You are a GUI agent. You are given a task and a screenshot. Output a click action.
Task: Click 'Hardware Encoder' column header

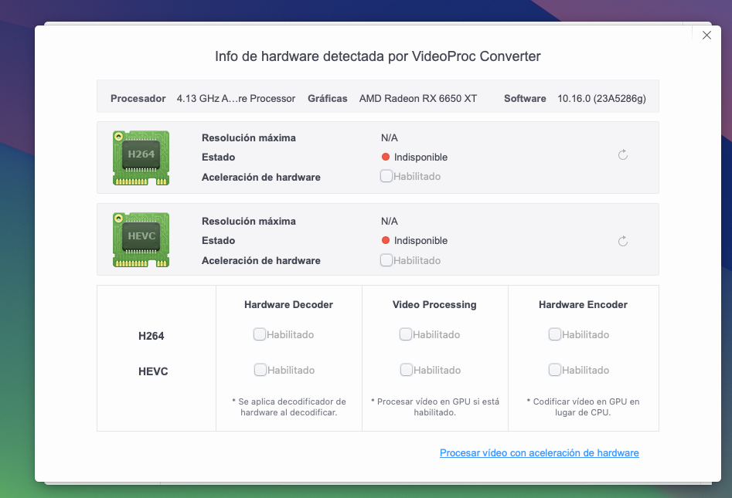tap(583, 304)
